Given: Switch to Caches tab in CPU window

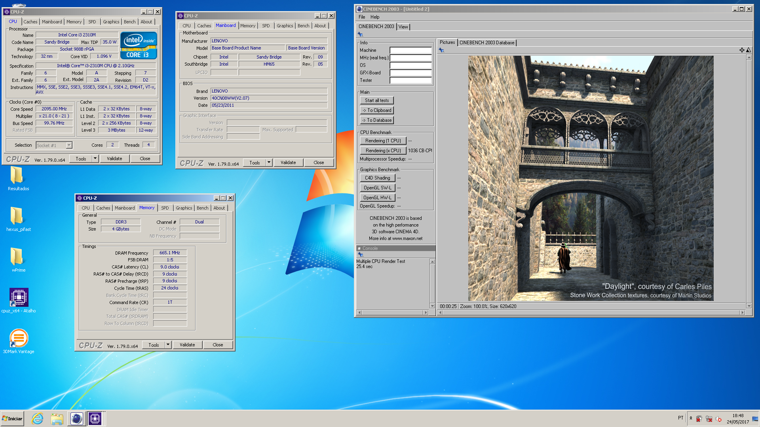Looking at the screenshot, I should point(30,22).
